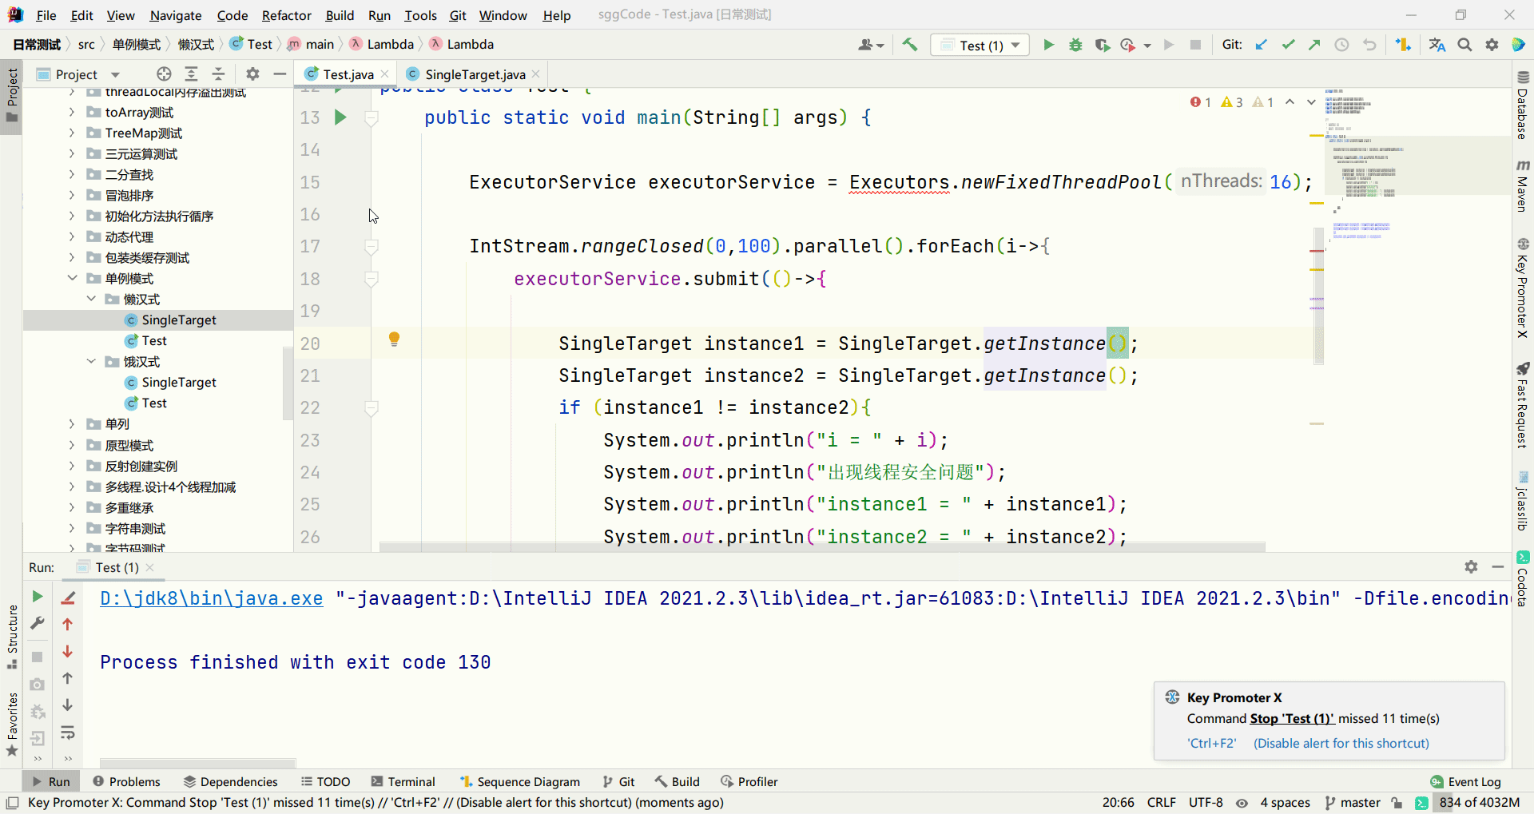Image resolution: width=1534 pixels, height=814 pixels.
Task: Rerun Test (1) in Run panel
Action: tap(37, 597)
